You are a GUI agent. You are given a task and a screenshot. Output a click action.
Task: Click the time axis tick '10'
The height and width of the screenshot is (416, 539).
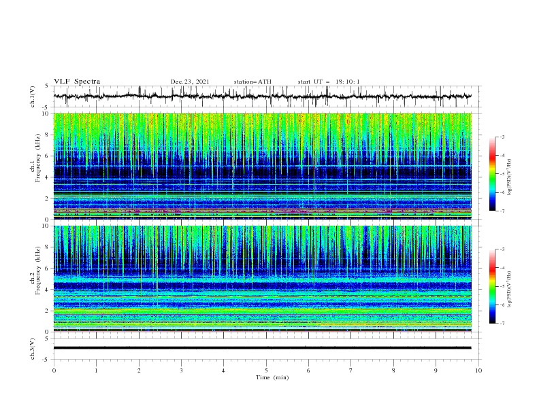(x=478, y=370)
